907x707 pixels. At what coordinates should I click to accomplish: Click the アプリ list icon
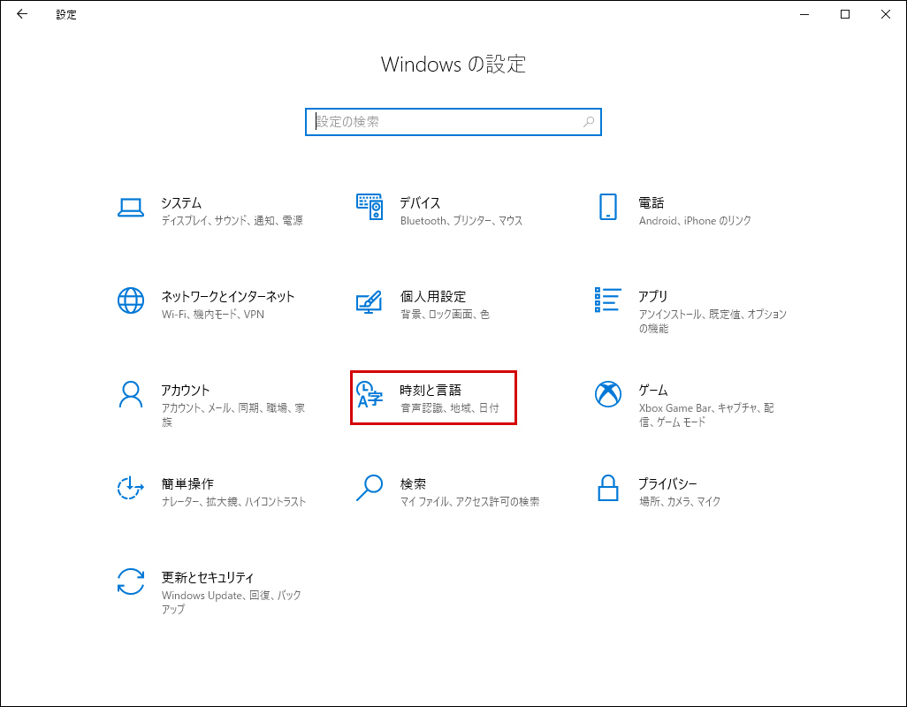[x=608, y=300]
